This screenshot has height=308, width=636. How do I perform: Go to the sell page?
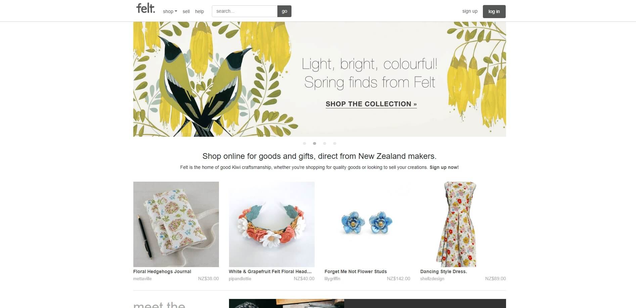(186, 11)
